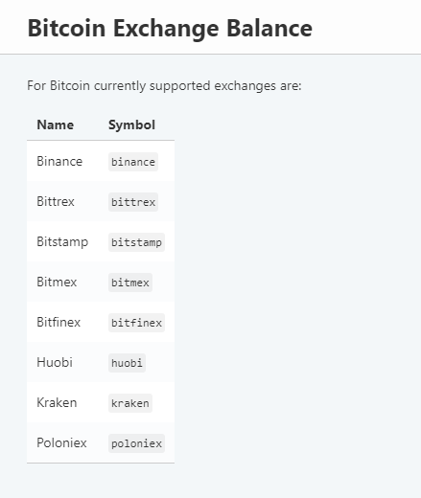Click the Bitstamp name cell
The height and width of the screenshot is (498, 421).
tap(62, 242)
